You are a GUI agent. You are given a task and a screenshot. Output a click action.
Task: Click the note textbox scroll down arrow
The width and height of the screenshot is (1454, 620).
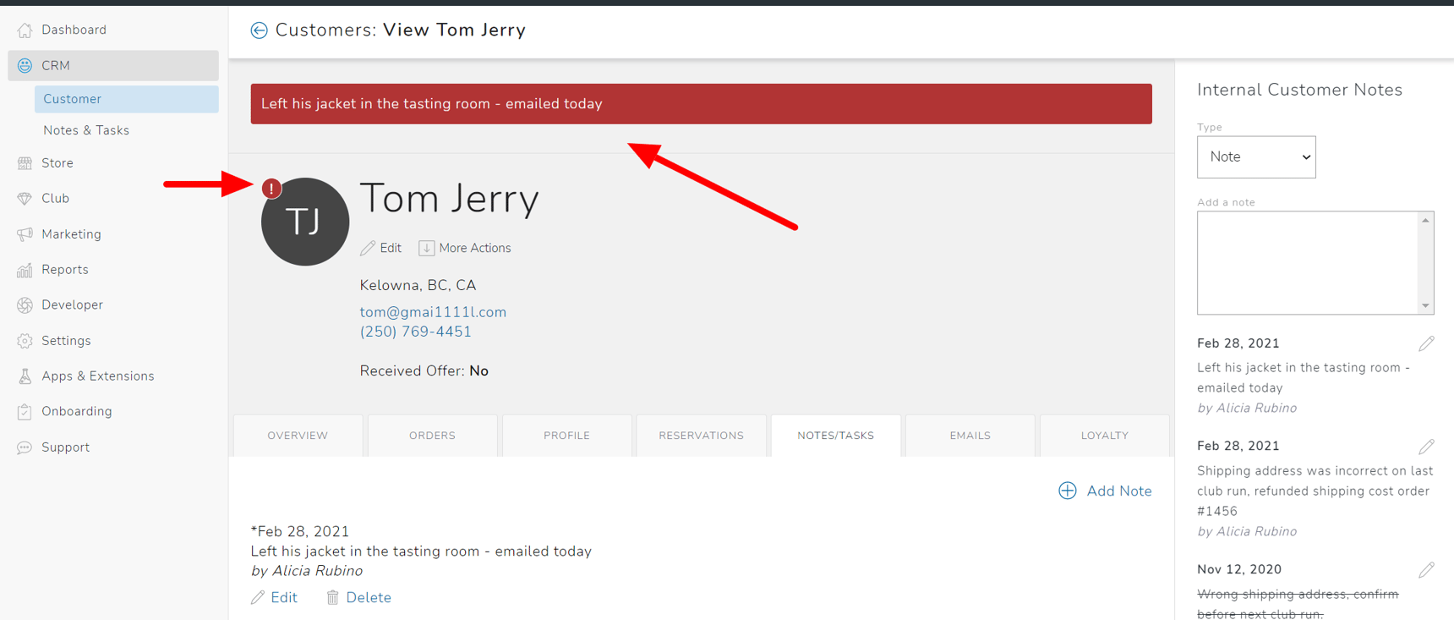(x=1425, y=305)
